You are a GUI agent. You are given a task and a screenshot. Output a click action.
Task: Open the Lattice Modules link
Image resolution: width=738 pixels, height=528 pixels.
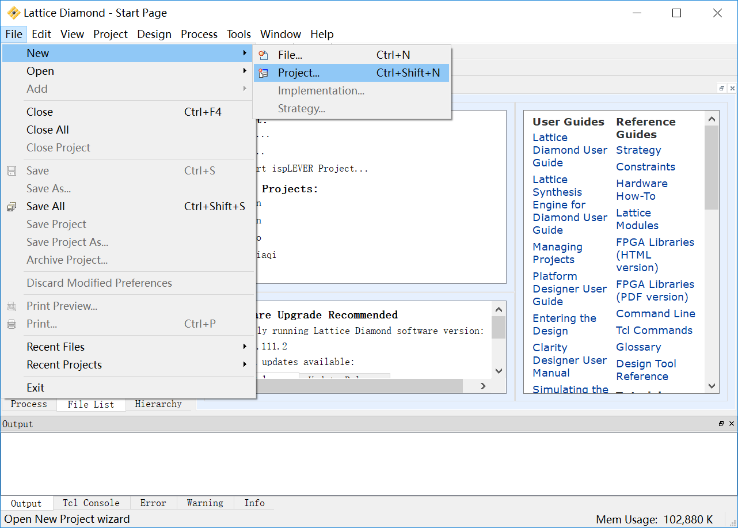click(637, 219)
